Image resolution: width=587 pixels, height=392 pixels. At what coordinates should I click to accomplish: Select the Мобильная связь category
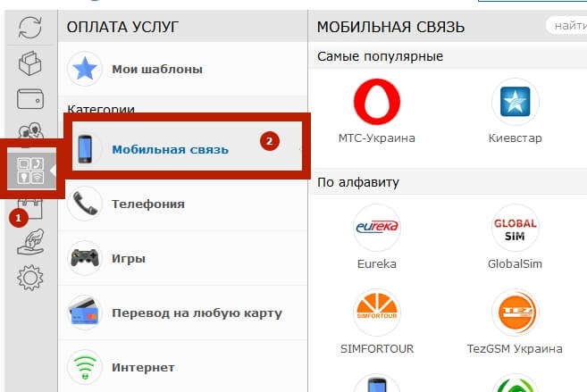[x=187, y=146]
